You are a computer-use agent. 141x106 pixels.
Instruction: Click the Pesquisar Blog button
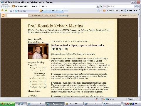click(36, 15)
